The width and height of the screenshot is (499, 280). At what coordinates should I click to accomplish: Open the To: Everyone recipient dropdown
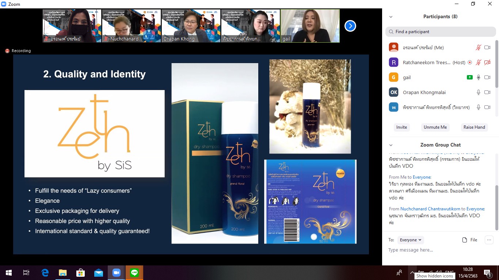(x=411, y=240)
